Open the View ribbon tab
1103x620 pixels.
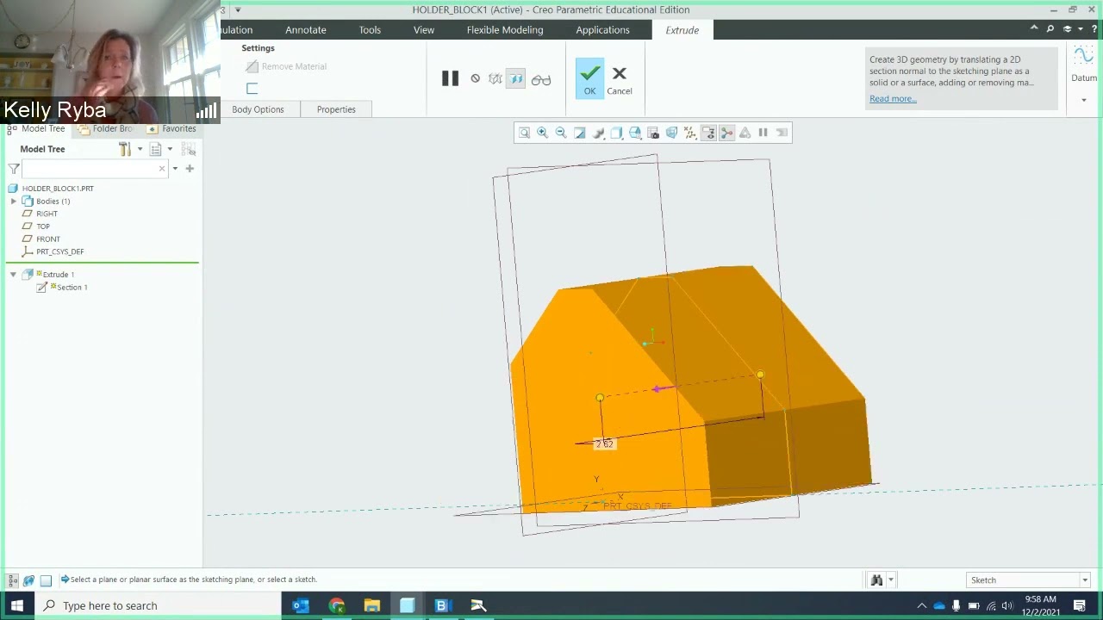click(424, 30)
